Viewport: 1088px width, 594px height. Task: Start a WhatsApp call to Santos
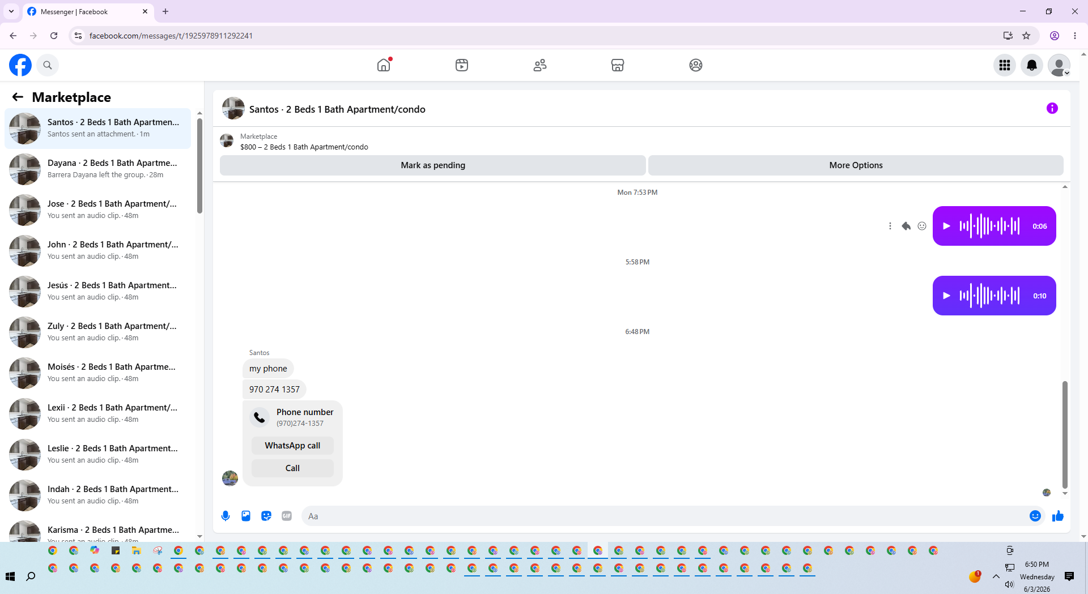coord(292,446)
